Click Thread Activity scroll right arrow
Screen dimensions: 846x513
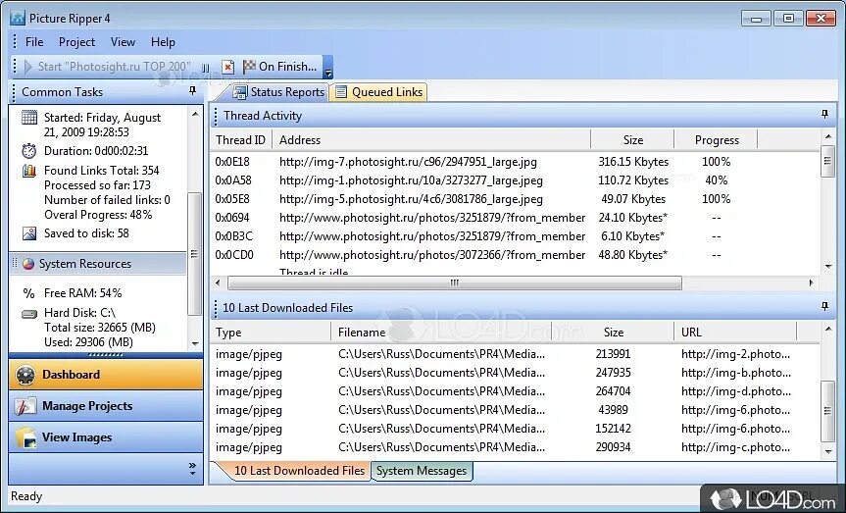click(811, 282)
